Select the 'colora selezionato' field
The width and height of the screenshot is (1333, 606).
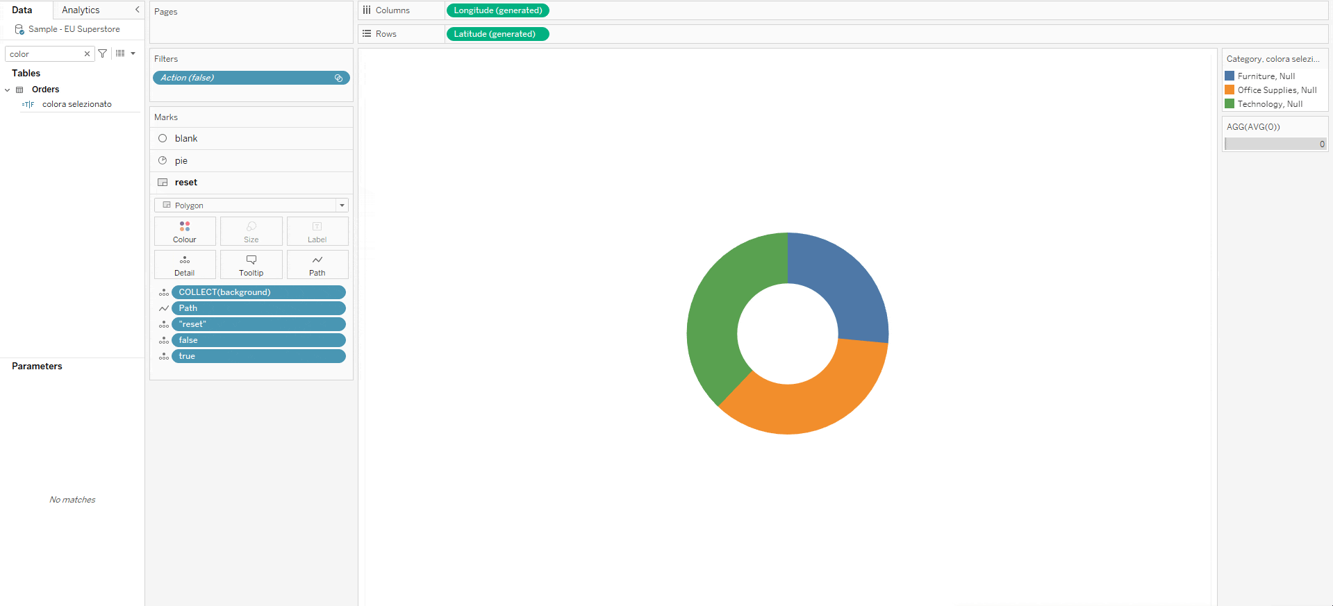76,104
